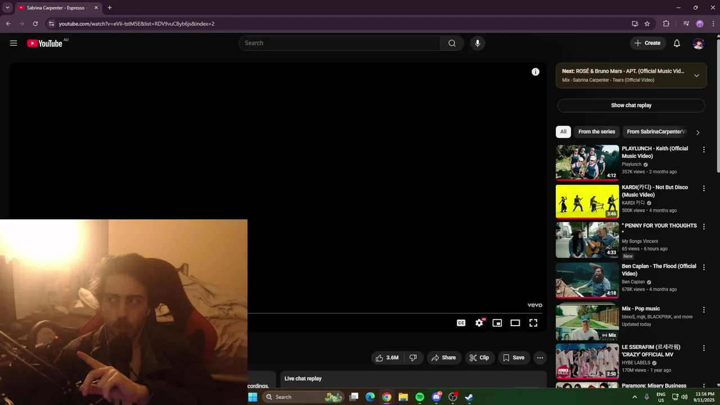Open the YouTube account avatar menu
720x405 pixels.
(698, 43)
